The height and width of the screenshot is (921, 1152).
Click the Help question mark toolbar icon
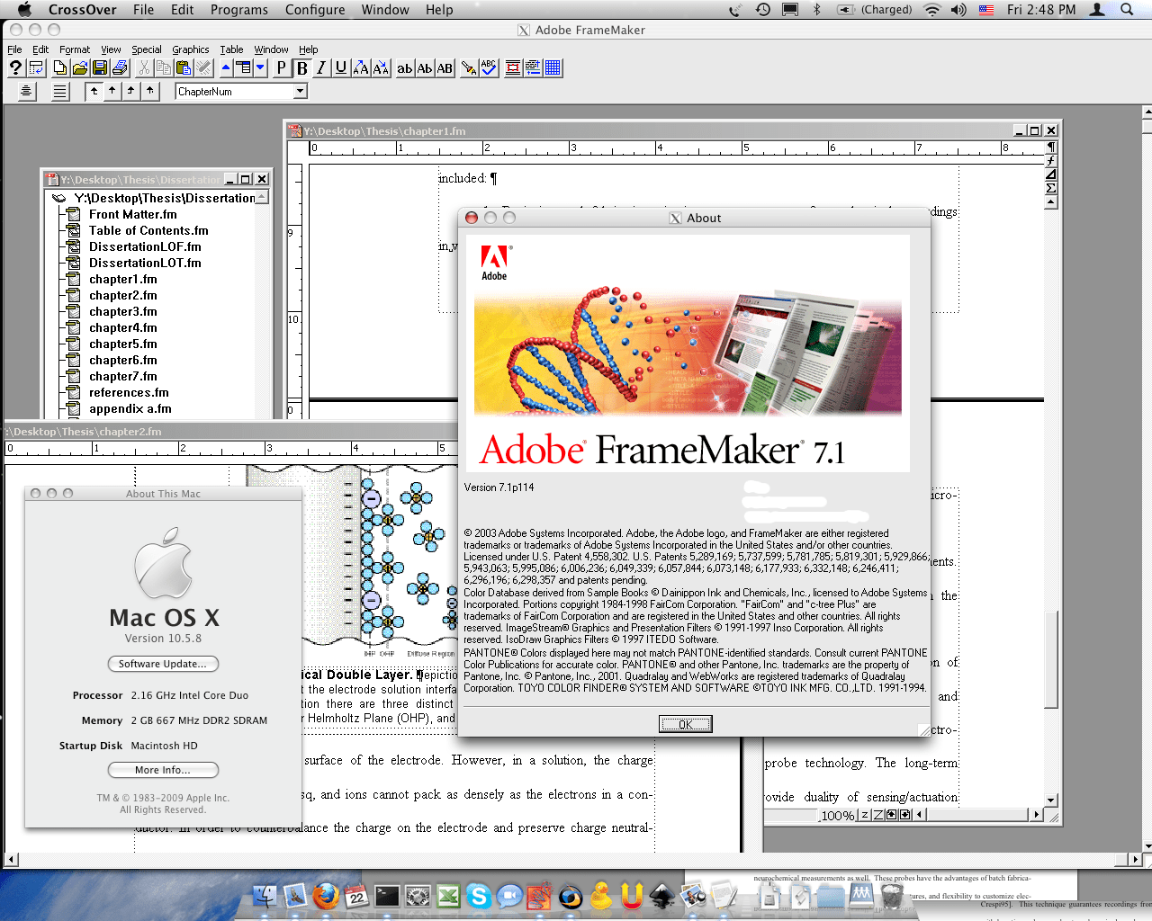pos(15,67)
